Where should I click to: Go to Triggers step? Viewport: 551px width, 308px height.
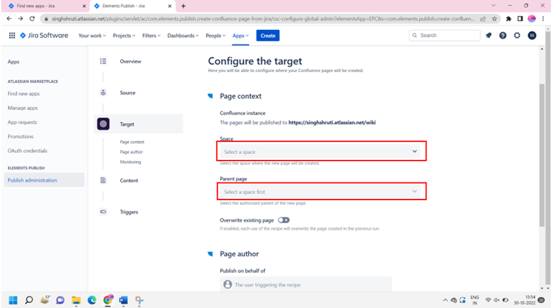coord(129,212)
